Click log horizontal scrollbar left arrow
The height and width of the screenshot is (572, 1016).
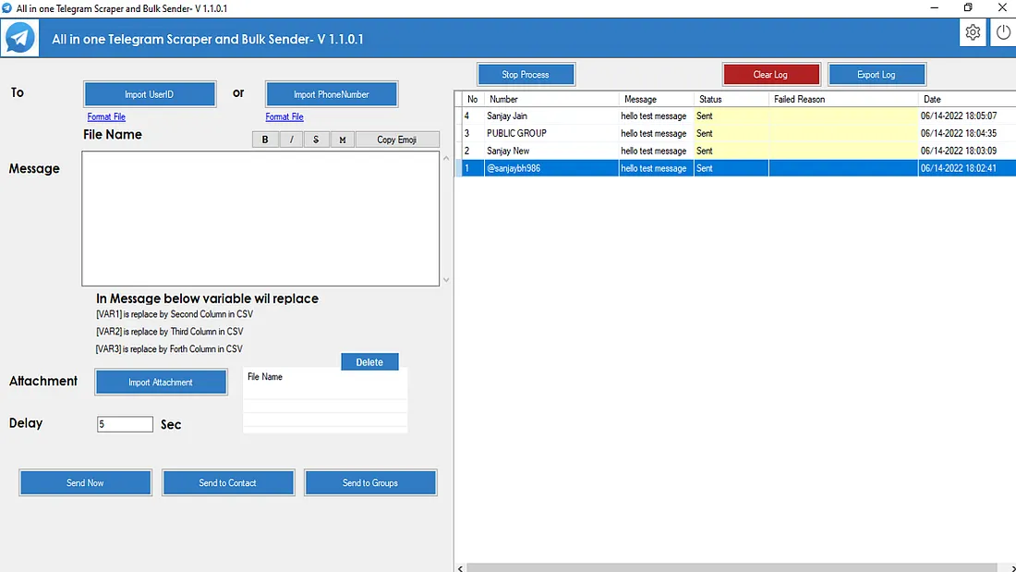pos(460,568)
